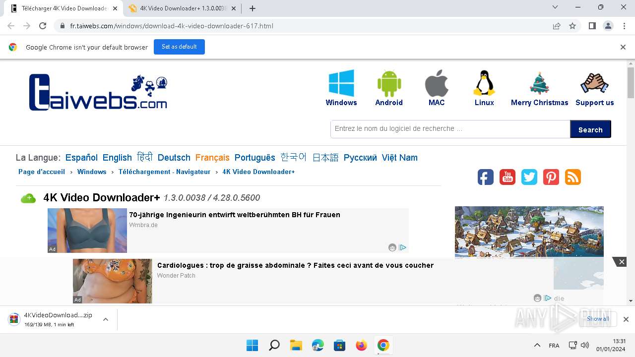Switch language to Korean
Screen dimensions: 635x357
point(294,157)
